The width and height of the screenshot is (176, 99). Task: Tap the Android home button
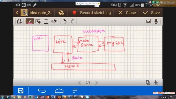pos(59,91)
